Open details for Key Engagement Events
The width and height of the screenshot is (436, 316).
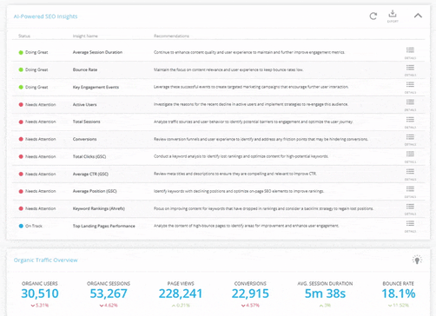(x=410, y=87)
